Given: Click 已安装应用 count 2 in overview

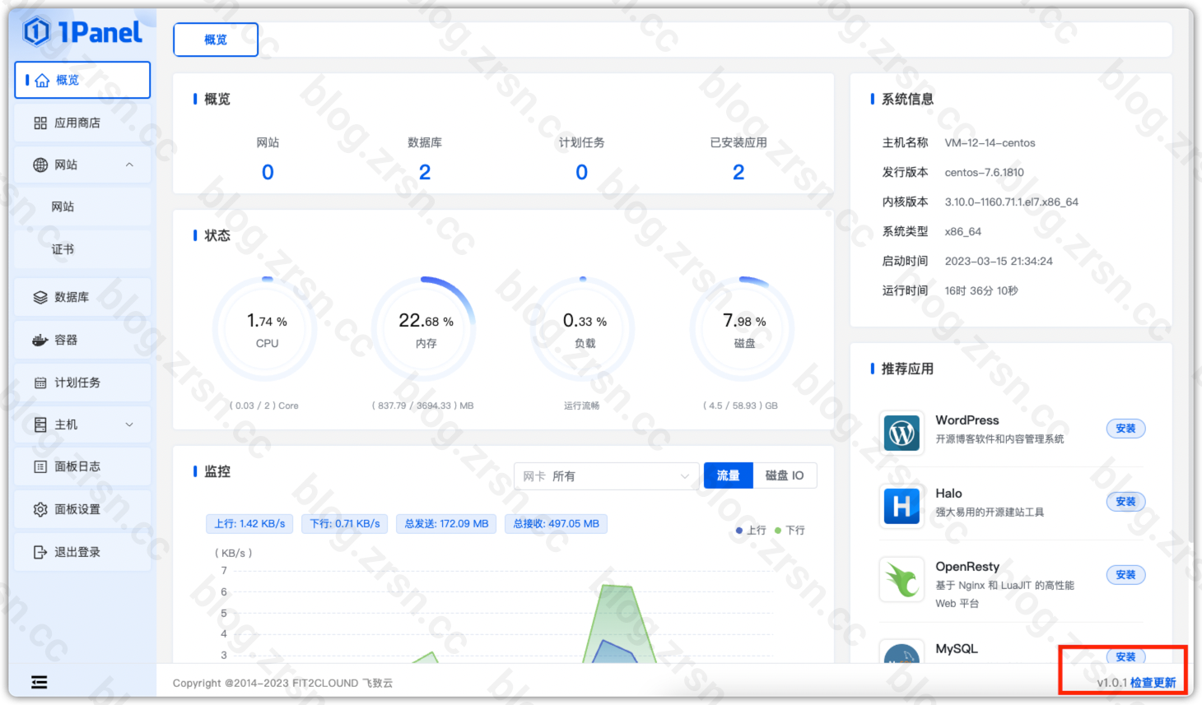Looking at the screenshot, I should pos(738,172).
